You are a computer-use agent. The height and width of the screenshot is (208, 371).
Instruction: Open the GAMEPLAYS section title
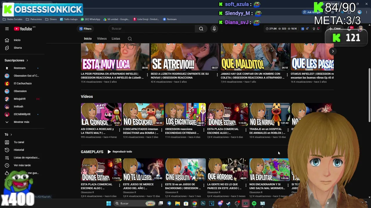(x=92, y=152)
